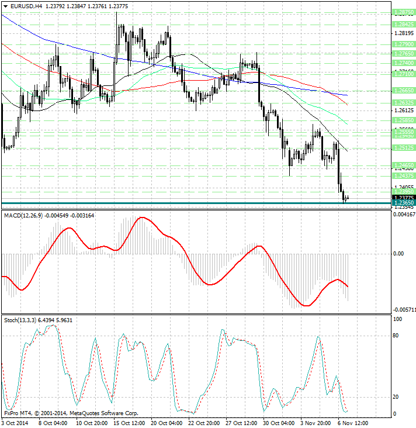
Task: Click the MACD scale value 0.004167
Action: pos(403,216)
